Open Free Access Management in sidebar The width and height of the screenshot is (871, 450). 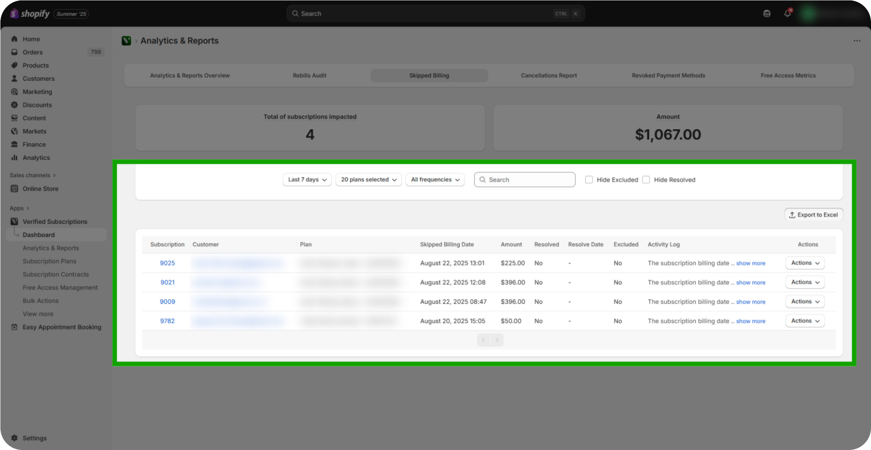tap(60, 287)
